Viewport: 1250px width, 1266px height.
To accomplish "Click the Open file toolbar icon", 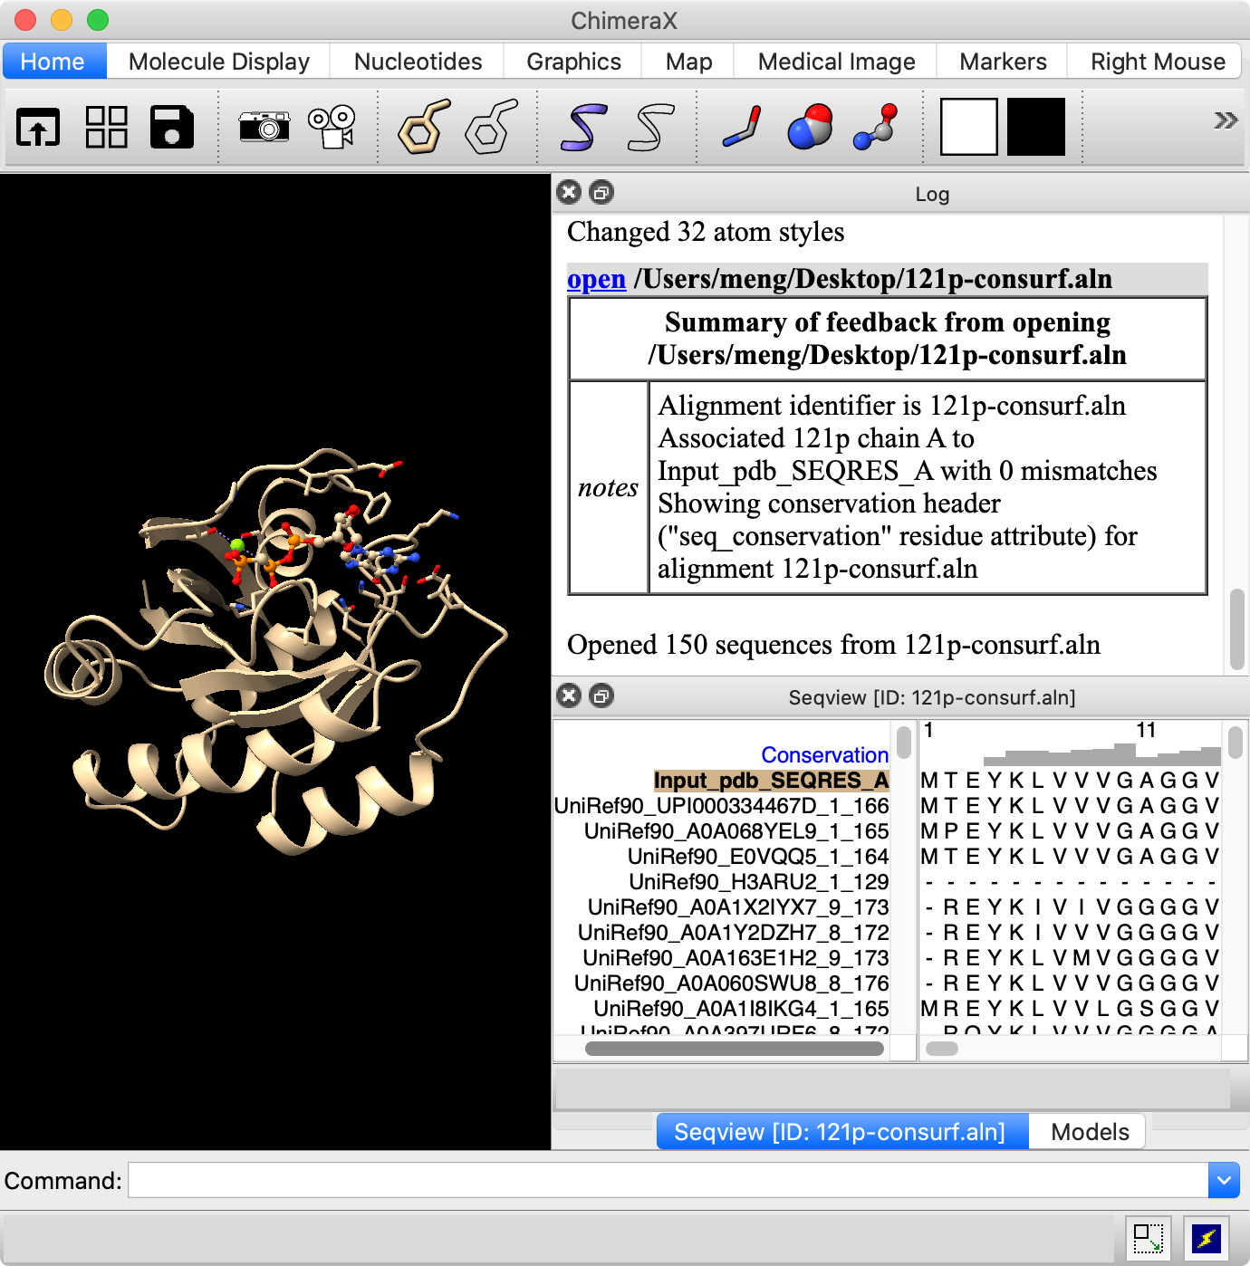I will pyautogui.click(x=38, y=127).
